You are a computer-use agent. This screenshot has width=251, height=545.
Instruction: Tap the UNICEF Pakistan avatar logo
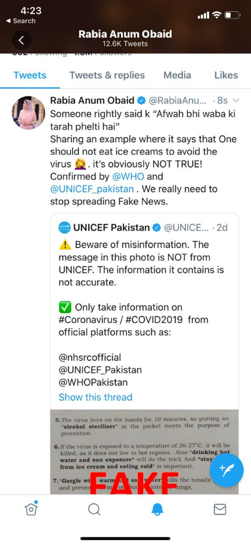tap(65, 227)
